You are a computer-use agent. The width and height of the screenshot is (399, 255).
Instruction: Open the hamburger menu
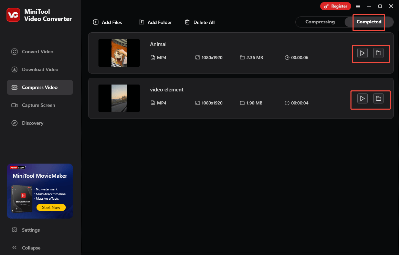coord(358,6)
